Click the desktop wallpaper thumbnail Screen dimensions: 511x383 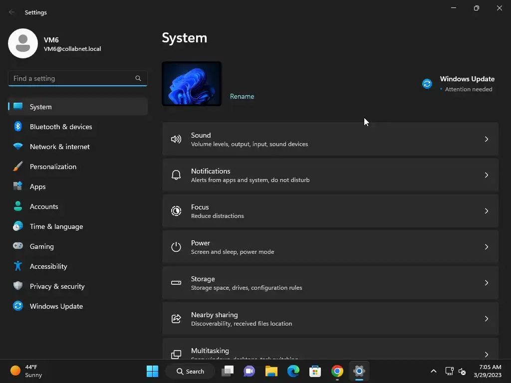coord(192,84)
